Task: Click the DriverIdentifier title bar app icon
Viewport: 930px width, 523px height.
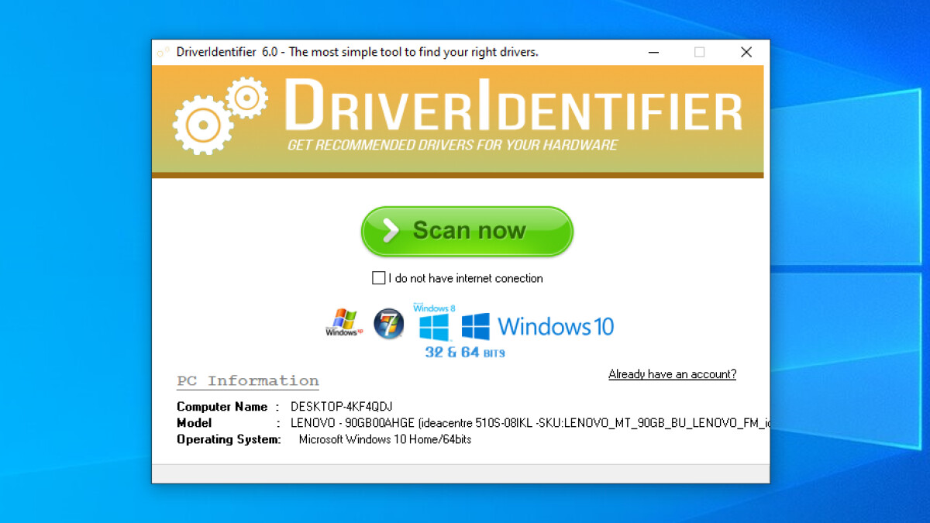Action: (163, 53)
